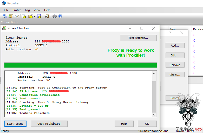203x133 pixels.
Task: Open the View menu
Action: (x=37, y=10)
